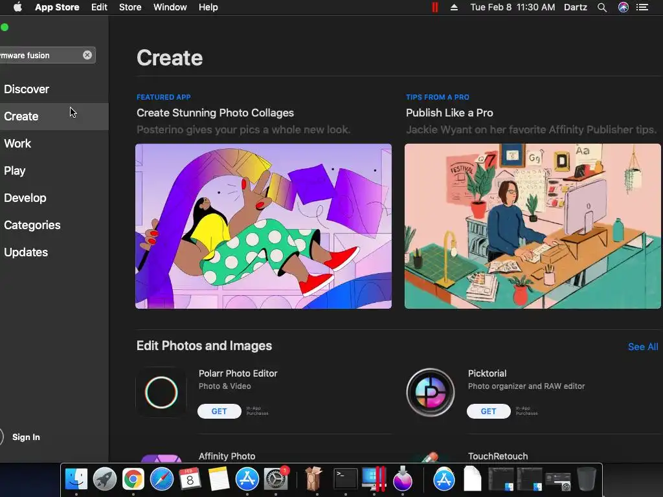
Task: Open the Trash in the Dock
Action: pos(587,480)
